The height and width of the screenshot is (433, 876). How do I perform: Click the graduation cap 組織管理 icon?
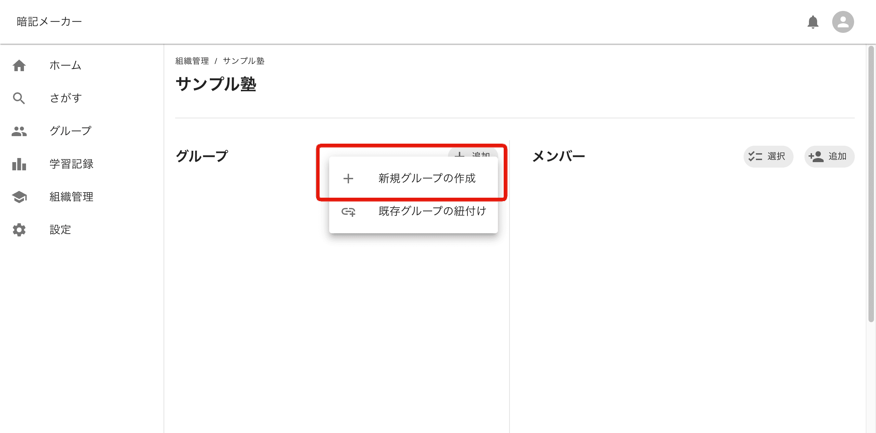[x=19, y=197]
